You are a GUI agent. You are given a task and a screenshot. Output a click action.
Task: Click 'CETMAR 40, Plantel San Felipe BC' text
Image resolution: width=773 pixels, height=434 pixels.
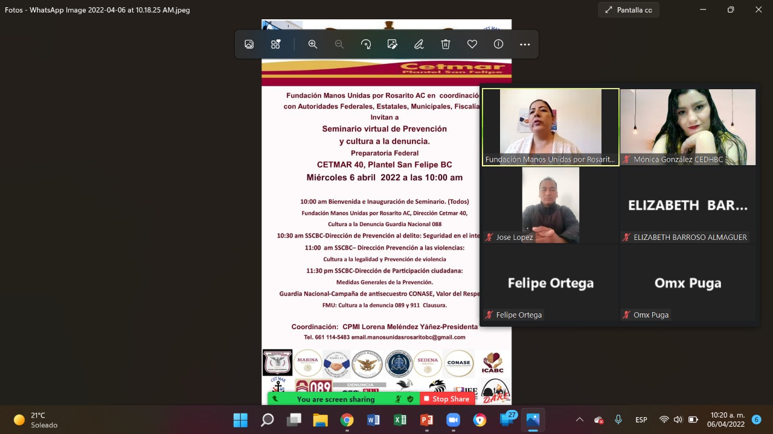click(384, 165)
